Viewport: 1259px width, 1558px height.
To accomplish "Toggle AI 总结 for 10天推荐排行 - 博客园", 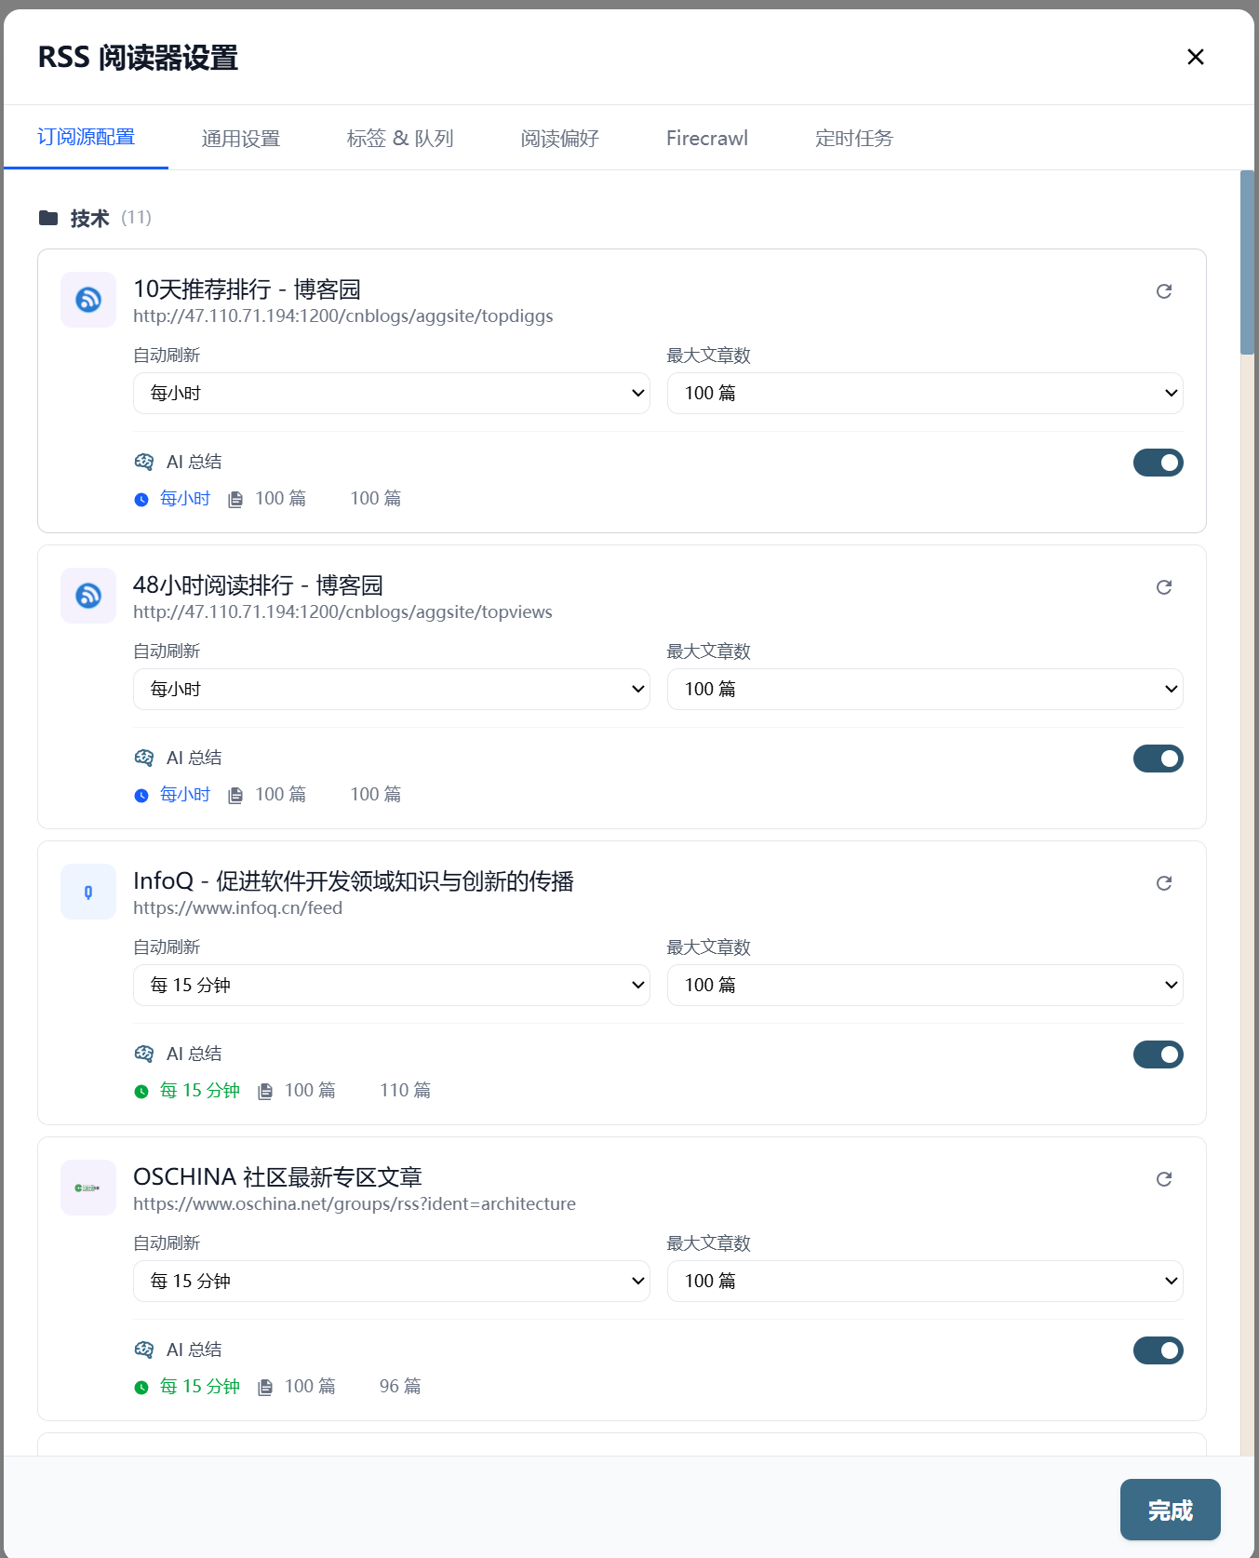I will pyautogui.click(x=1159, y=463).
